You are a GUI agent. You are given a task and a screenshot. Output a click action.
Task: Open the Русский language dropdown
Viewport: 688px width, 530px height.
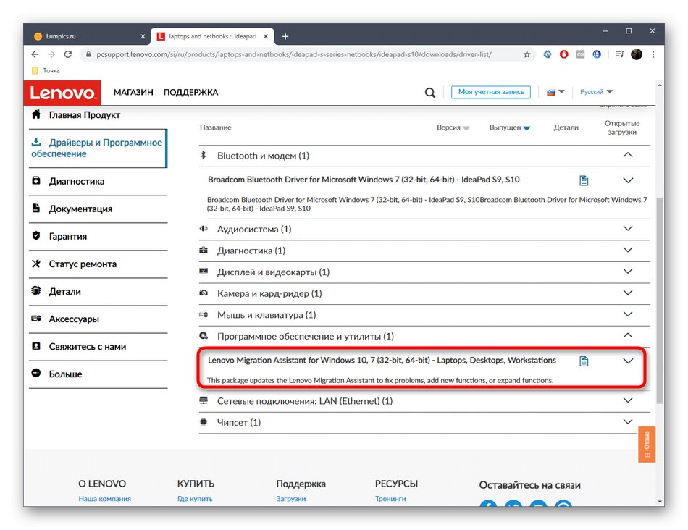click(x=596, y=92)
